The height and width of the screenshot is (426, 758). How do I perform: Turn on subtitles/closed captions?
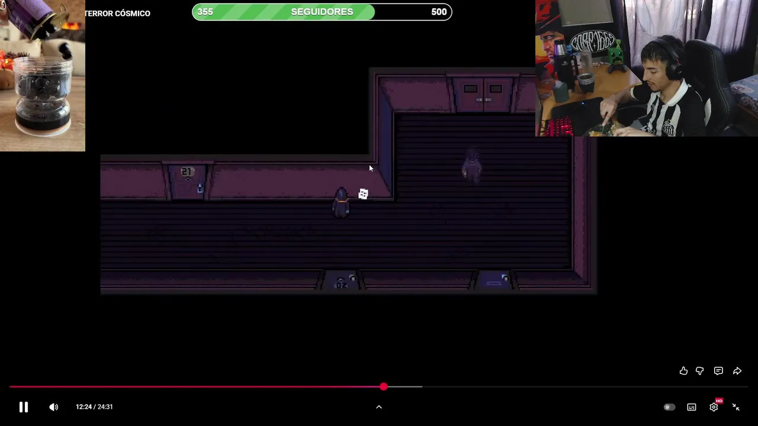pyautogui.click(x=692, y=407)
